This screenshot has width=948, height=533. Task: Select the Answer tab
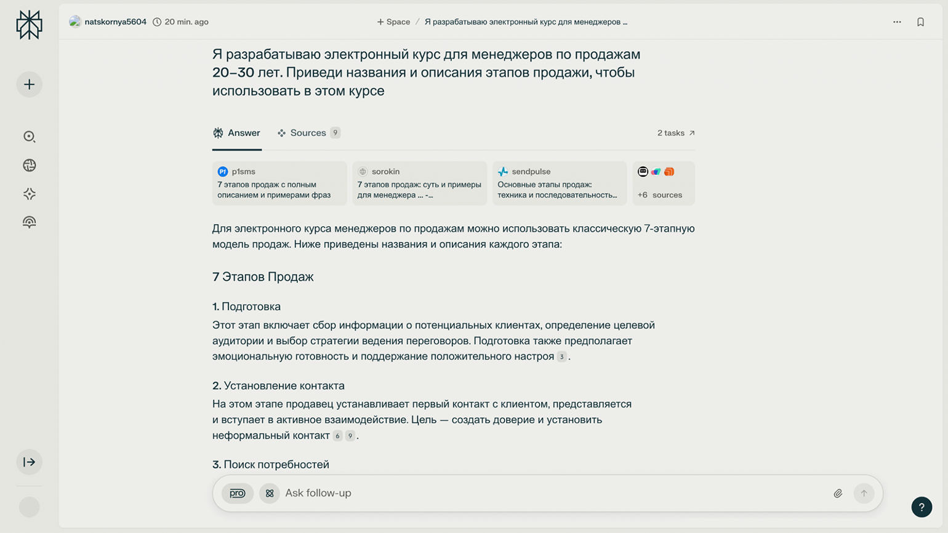point(237,133)
